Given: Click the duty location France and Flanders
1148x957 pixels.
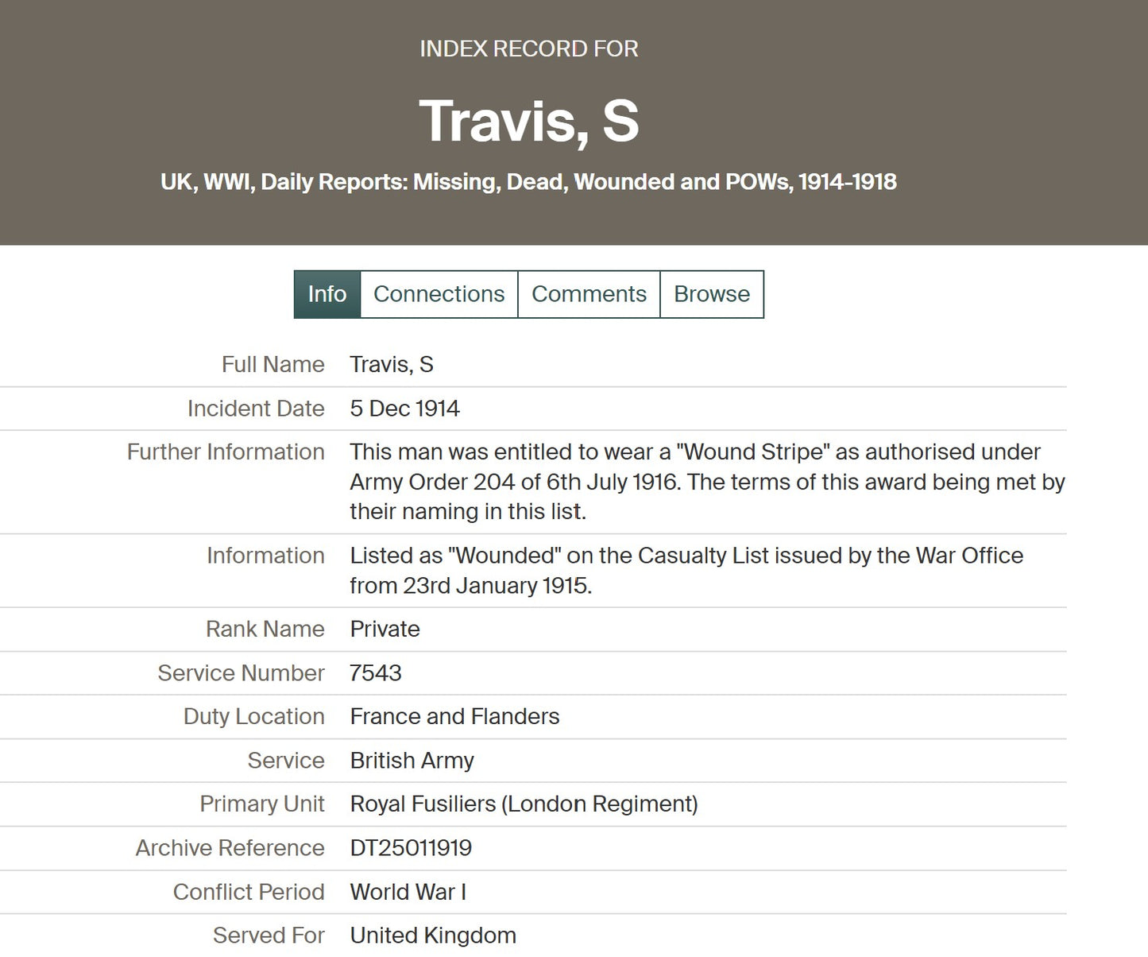Looking at the screenshot, I should pyautogui.click(x=454, y=717).
